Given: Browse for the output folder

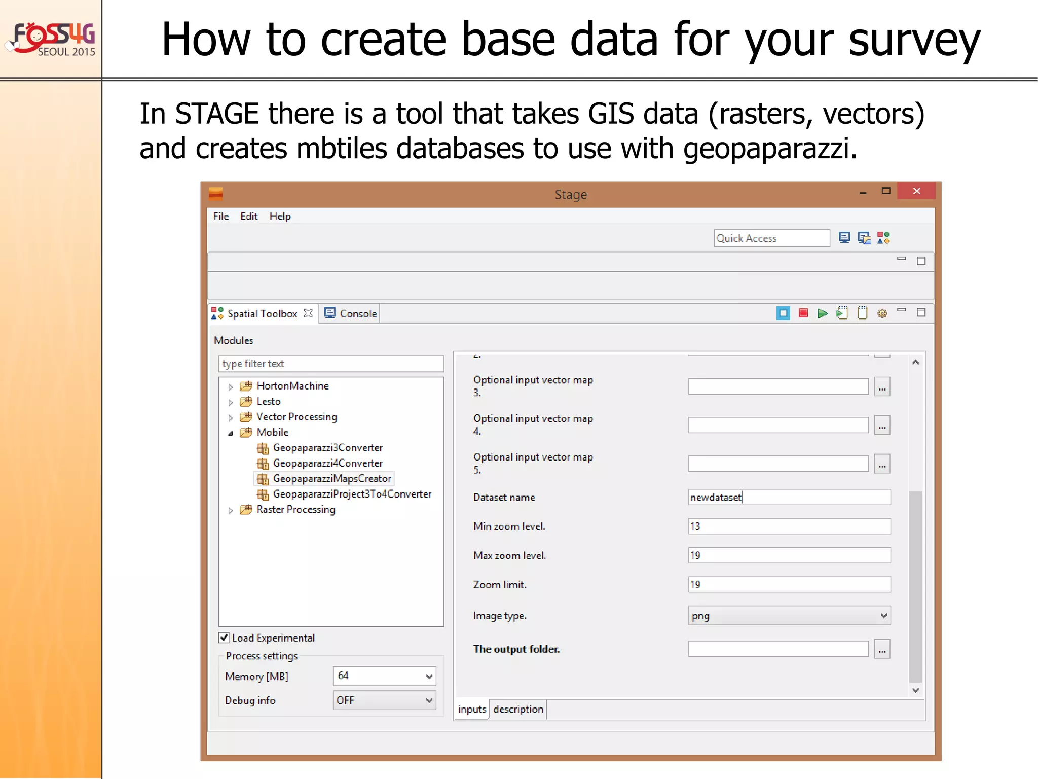Looking at the screenshot, I should 882,649.
